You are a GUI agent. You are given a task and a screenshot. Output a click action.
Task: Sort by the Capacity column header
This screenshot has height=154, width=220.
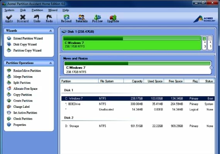pyautogui.click(x=134, y=81)
